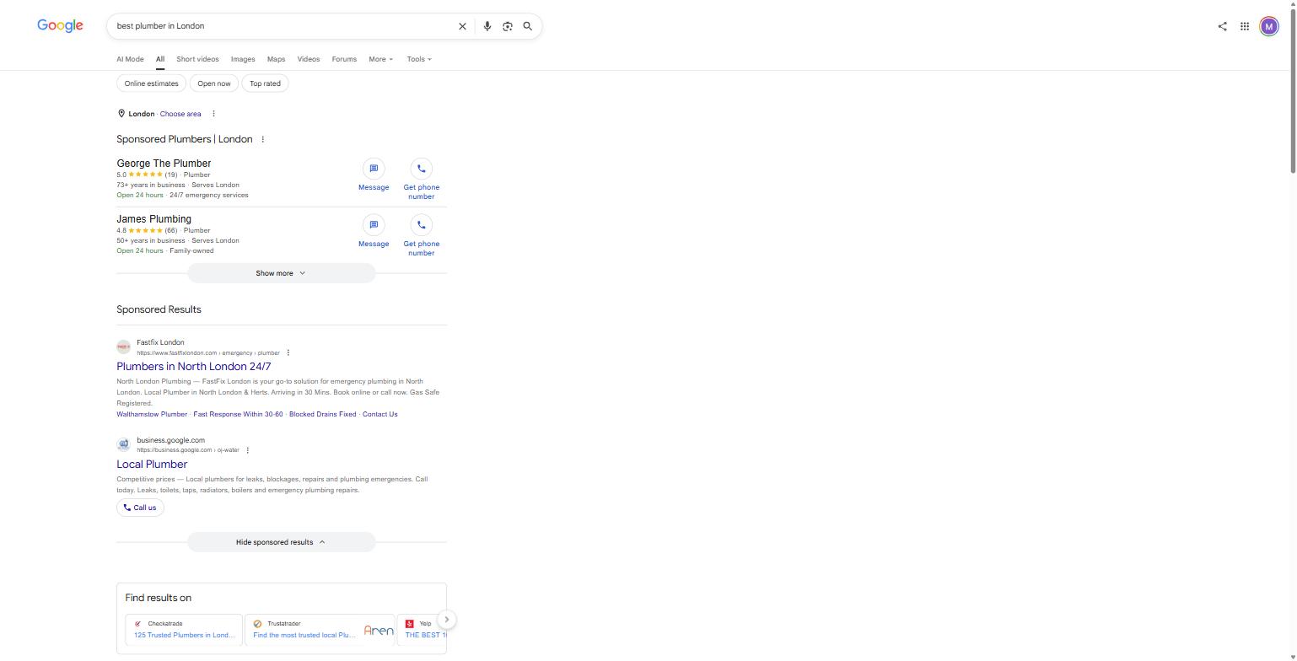The image size is (1297, 661).
Task: Open Trustatrader most trusted local plumber card
Action: pyautogui.click(x=320, y=630)
